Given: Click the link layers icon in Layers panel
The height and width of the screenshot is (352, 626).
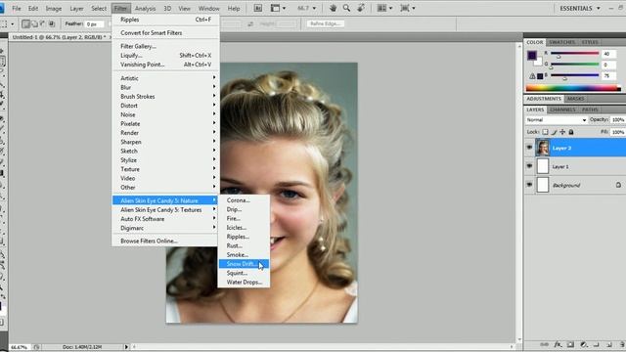Looking at the screenshot, I should (x=544, y=345).
